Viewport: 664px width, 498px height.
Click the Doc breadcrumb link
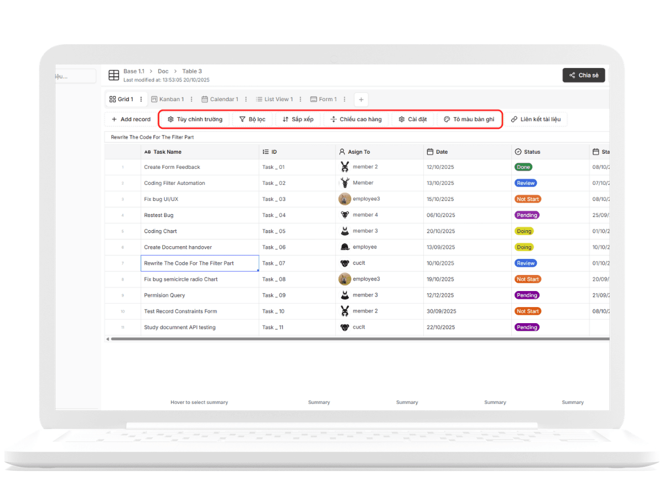pyautogui.click(x=163, y=71)
